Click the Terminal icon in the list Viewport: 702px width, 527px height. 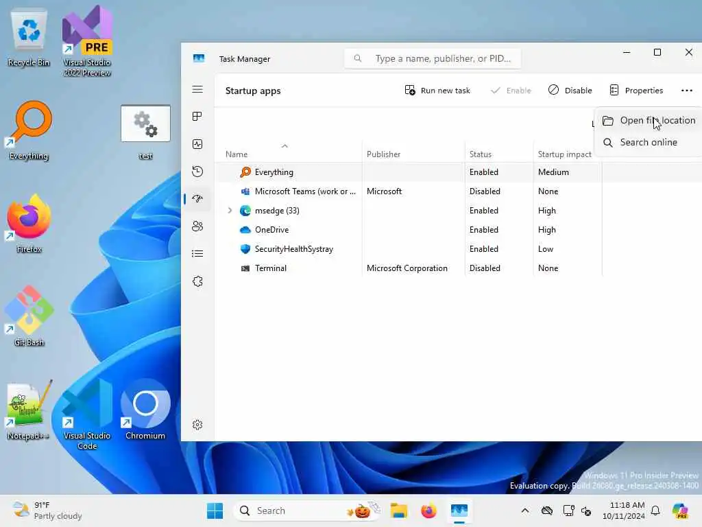(x=245, y=268)
